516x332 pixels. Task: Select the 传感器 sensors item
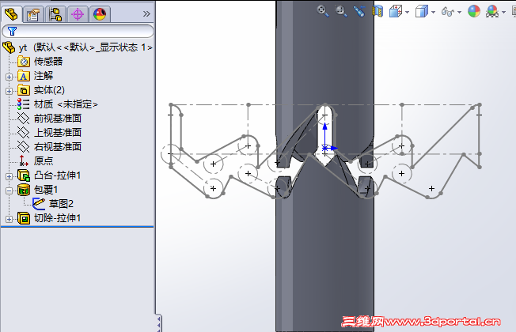(40, 62)
